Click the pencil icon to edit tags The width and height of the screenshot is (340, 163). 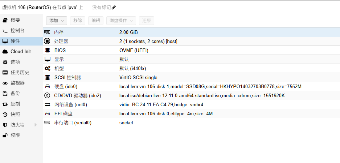[114, 8]
